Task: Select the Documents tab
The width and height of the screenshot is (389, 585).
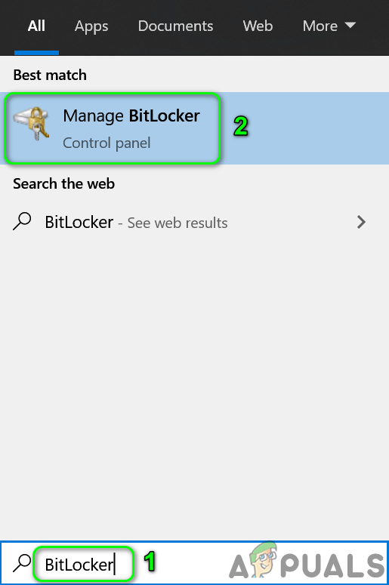Action: pos(175,26)
